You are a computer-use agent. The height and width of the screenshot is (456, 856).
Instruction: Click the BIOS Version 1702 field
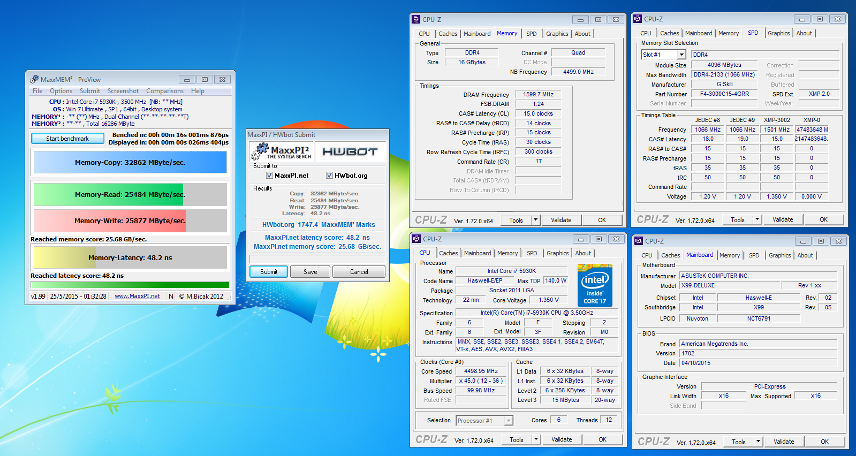(x=758, y=353)
